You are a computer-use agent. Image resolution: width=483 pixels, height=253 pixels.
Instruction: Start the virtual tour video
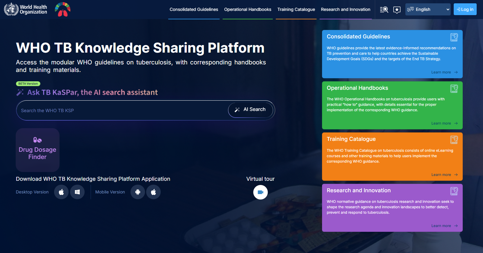(260, 192)
